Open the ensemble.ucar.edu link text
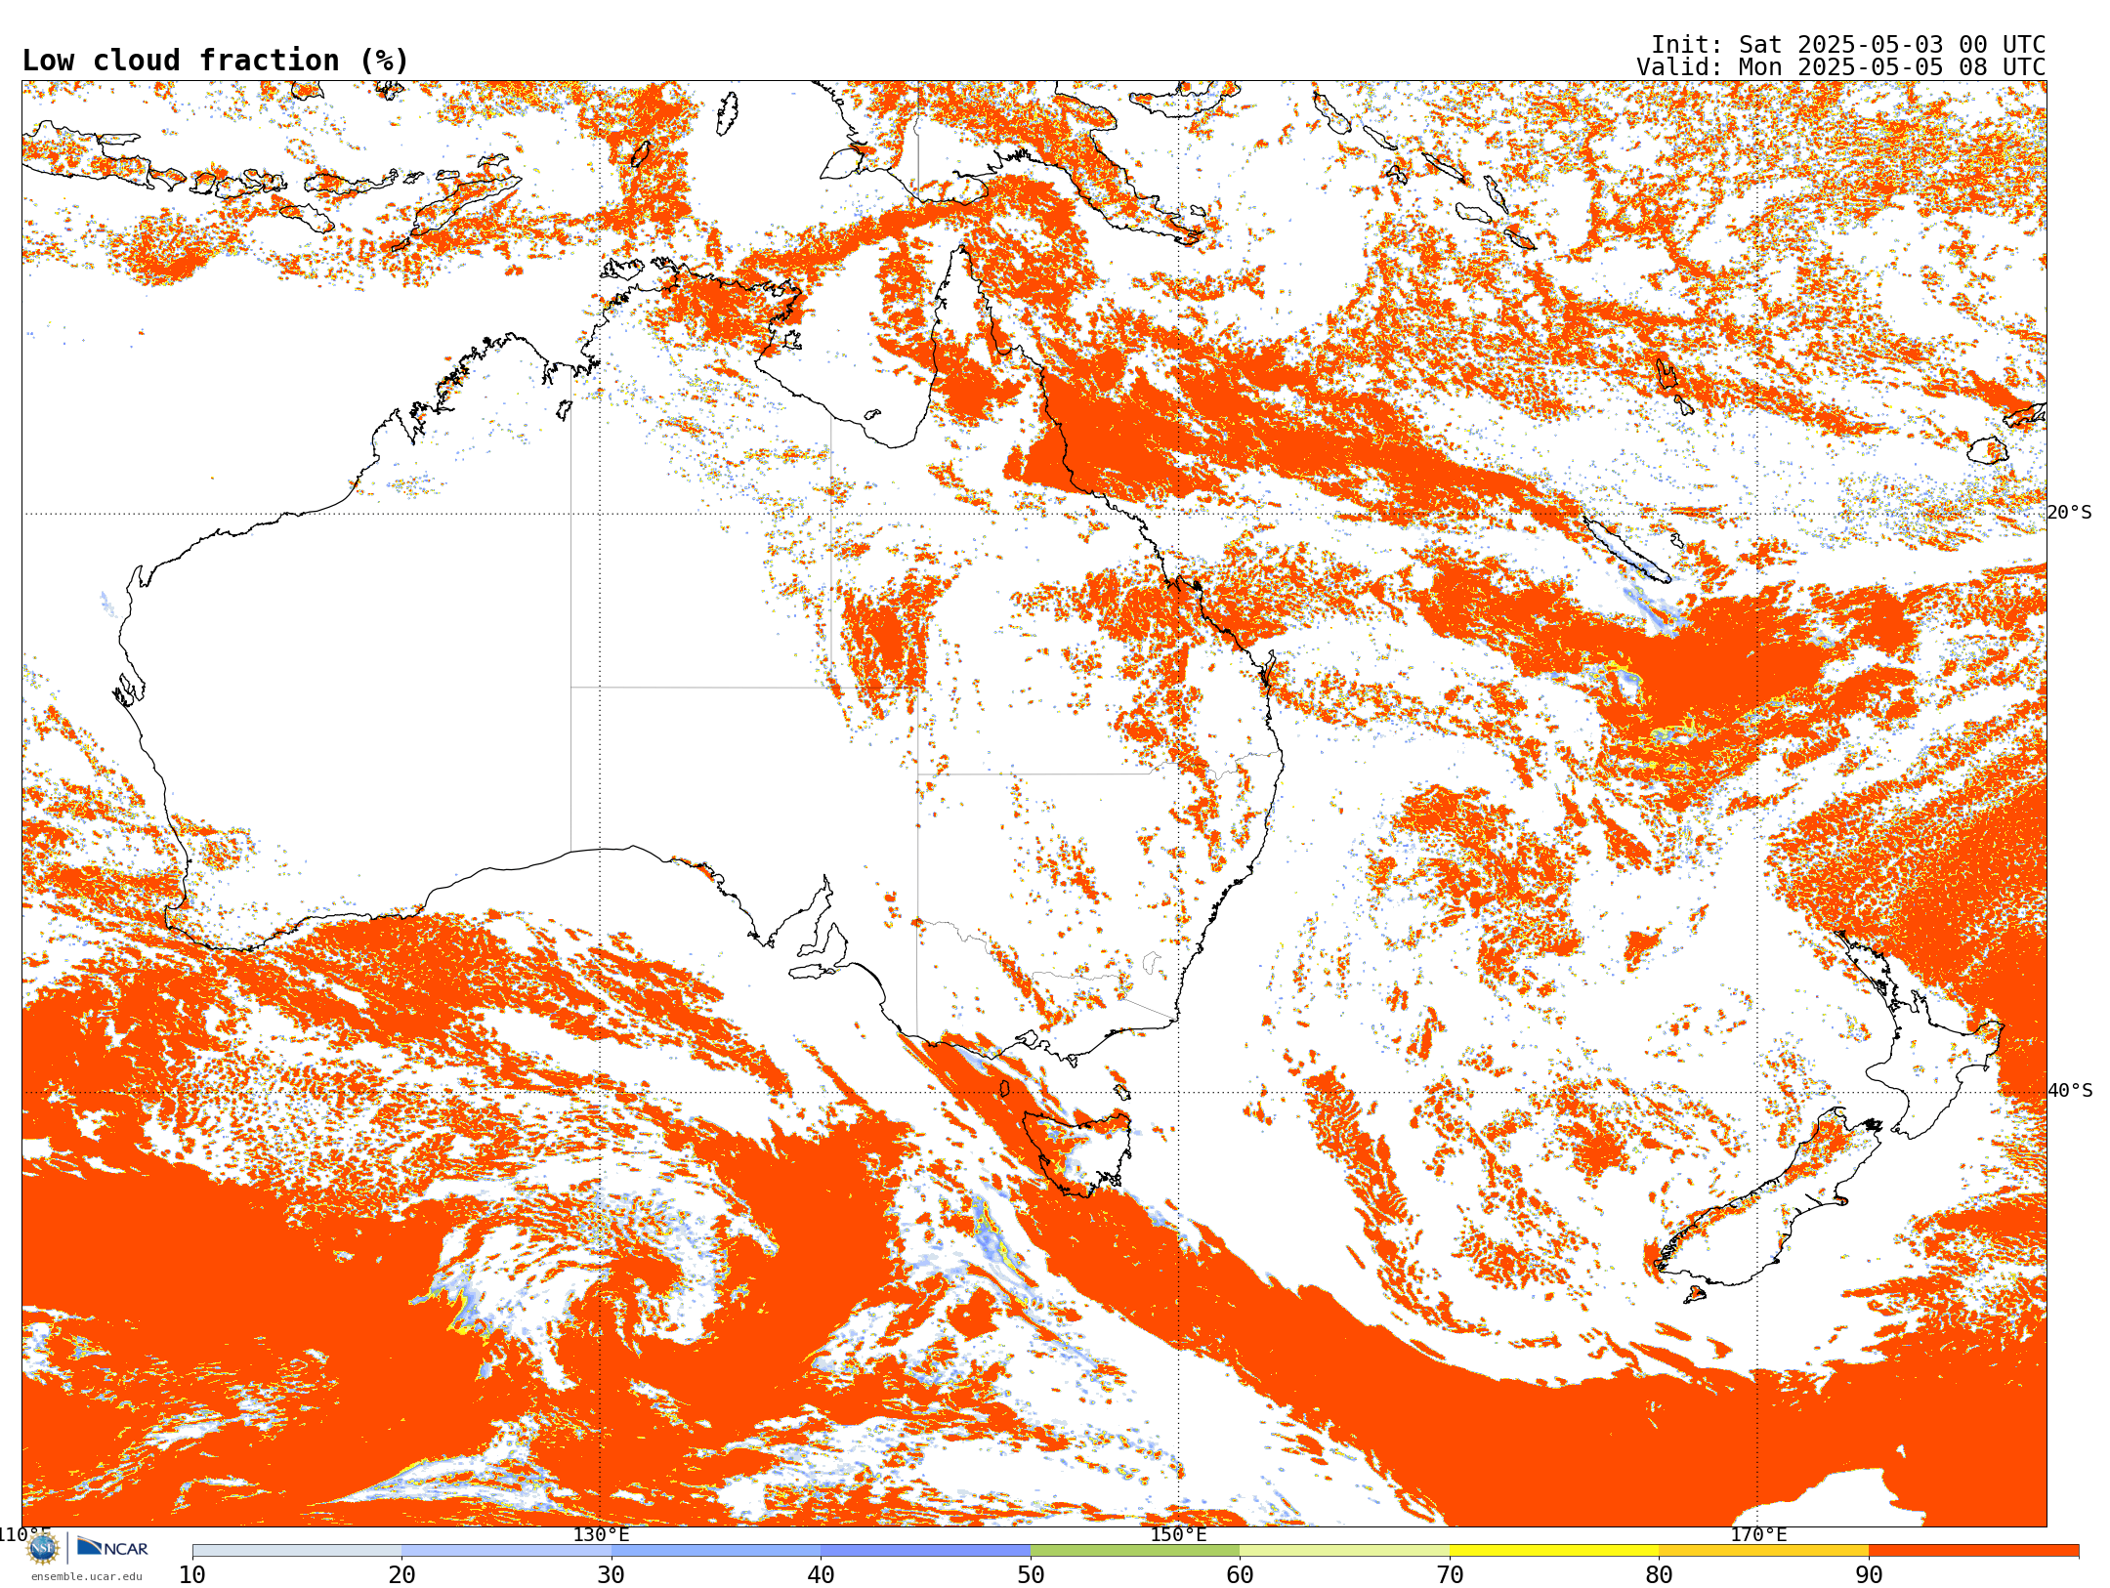The image size is (2110, 1588). tap(87, 1576)
